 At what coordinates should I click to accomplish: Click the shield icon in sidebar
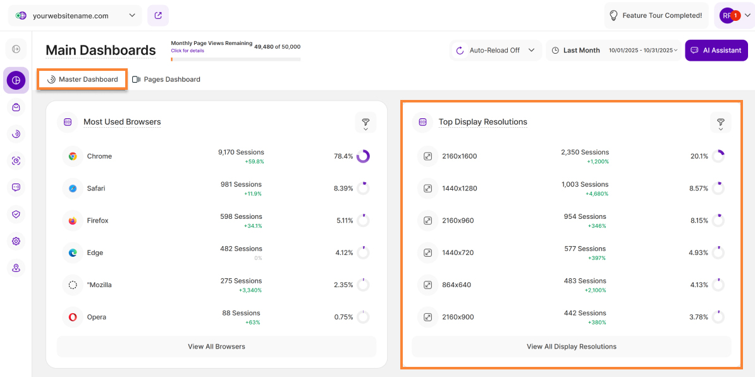click(16, 214)
